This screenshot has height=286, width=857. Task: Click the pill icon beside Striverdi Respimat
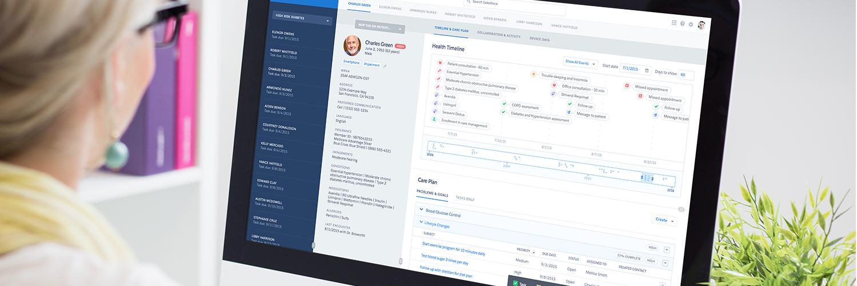pyautogui.click(x=553, y=94)
